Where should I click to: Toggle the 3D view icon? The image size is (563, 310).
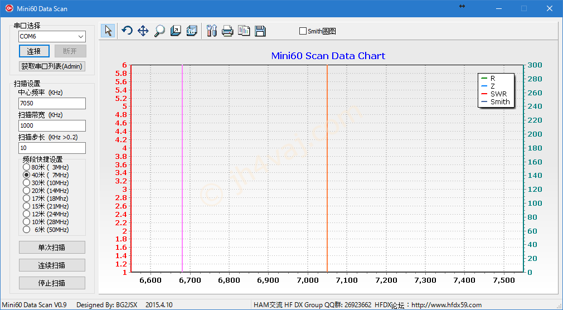click(192, 31)
